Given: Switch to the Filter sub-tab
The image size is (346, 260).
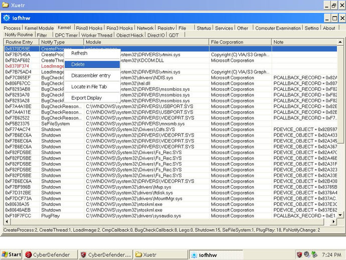Looking at the screenshot, I should 42,35.
